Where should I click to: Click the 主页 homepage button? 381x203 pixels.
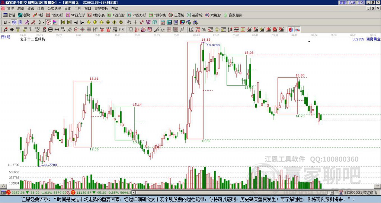tap(361, 3)
